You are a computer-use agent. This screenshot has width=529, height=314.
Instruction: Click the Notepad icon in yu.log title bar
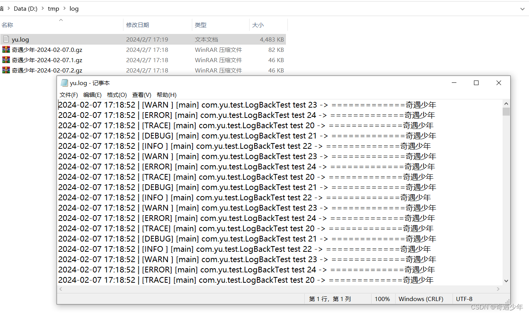(64, 83)
